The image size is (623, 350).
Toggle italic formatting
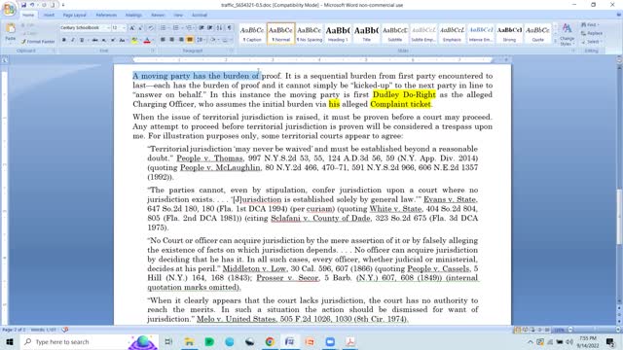[x=73, y=40]
